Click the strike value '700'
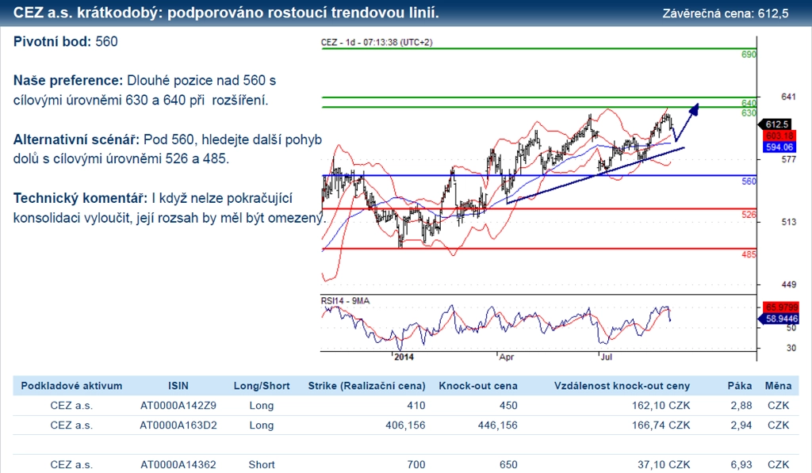Screen dimensions: 812x473 (x=416, y=465)
